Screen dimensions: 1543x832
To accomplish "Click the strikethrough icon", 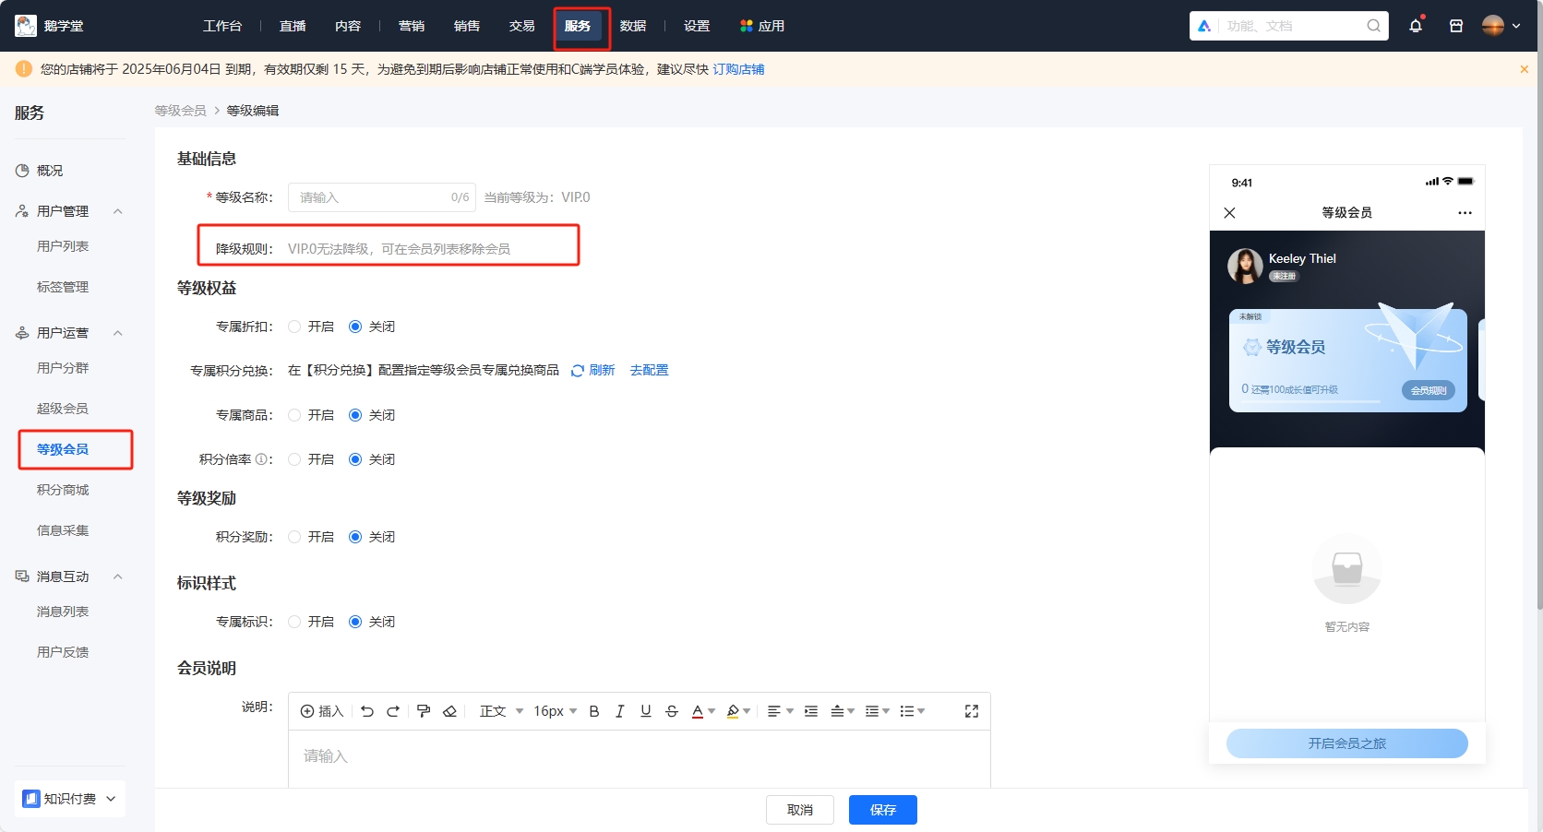I will point(672,711).
